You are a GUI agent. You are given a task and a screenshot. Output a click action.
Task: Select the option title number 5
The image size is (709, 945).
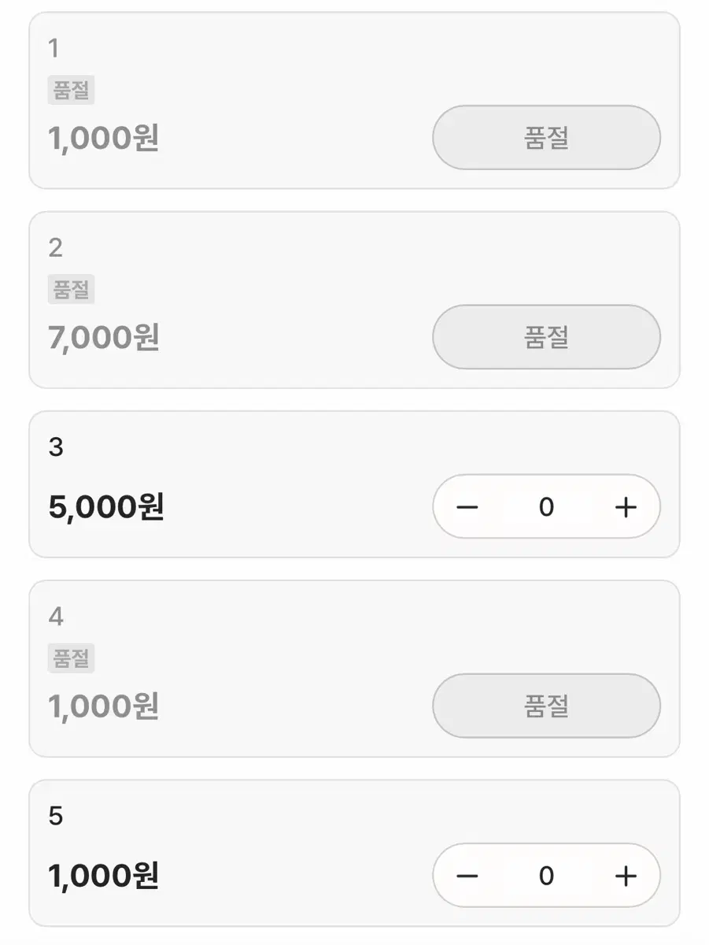(x=55, y=817)
